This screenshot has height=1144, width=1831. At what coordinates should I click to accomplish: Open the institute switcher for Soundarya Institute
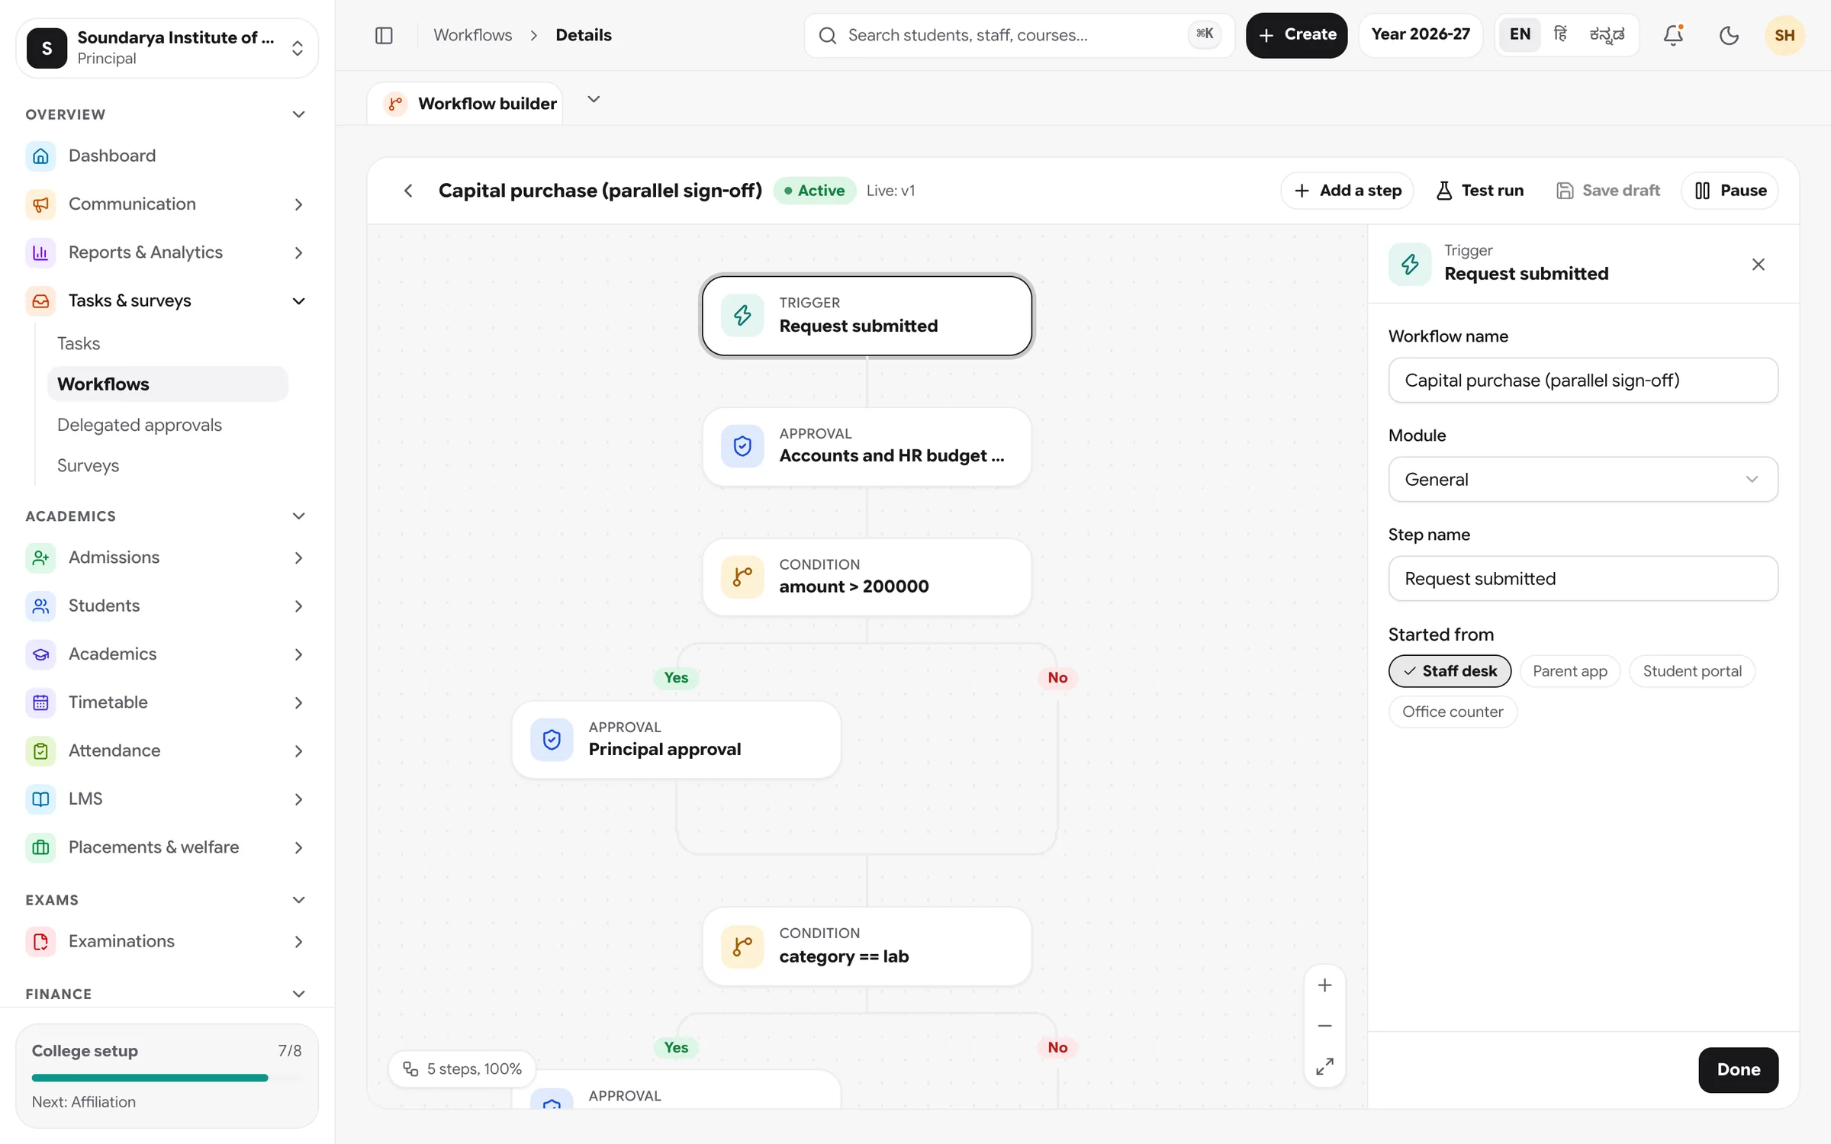coord(167,48)
